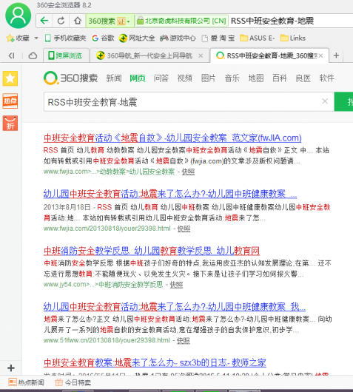
Task: Go back with the green arrow
Action: pyautogui.click(x=44, y=21)
